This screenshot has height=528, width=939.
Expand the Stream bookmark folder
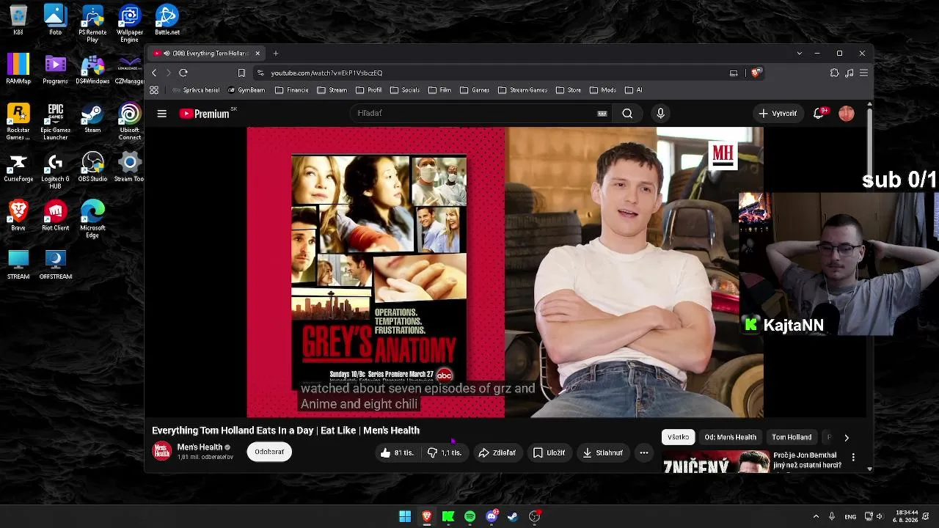(332, 90)
